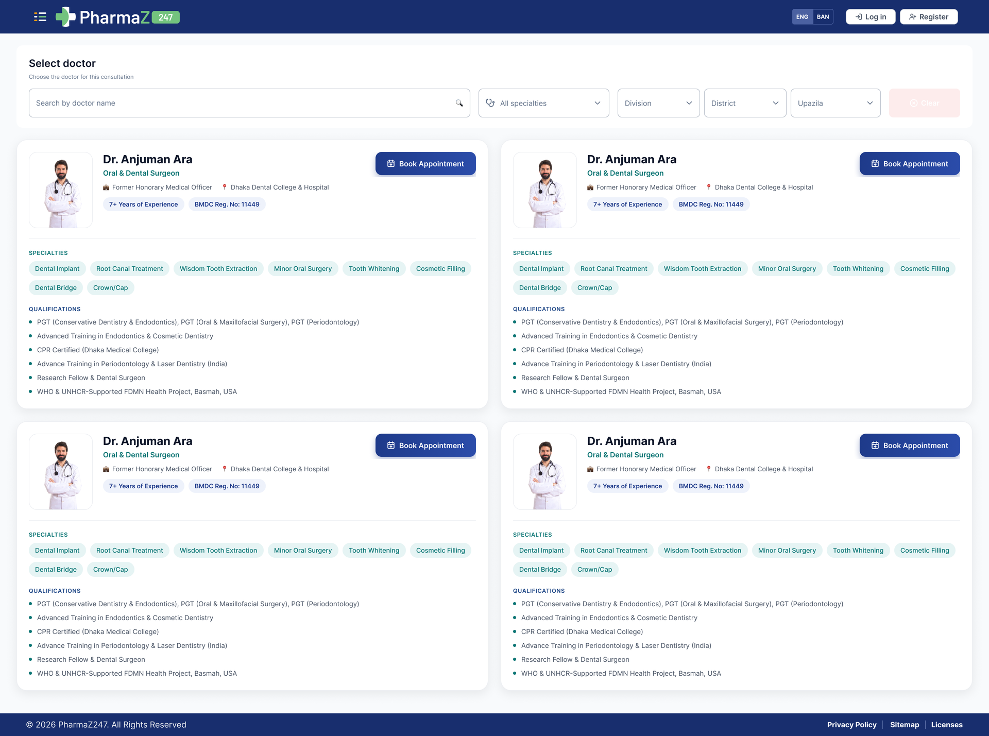The image size is (989, 736).
Task: Open the hamburger menu icon
Action: coord(40,17)
